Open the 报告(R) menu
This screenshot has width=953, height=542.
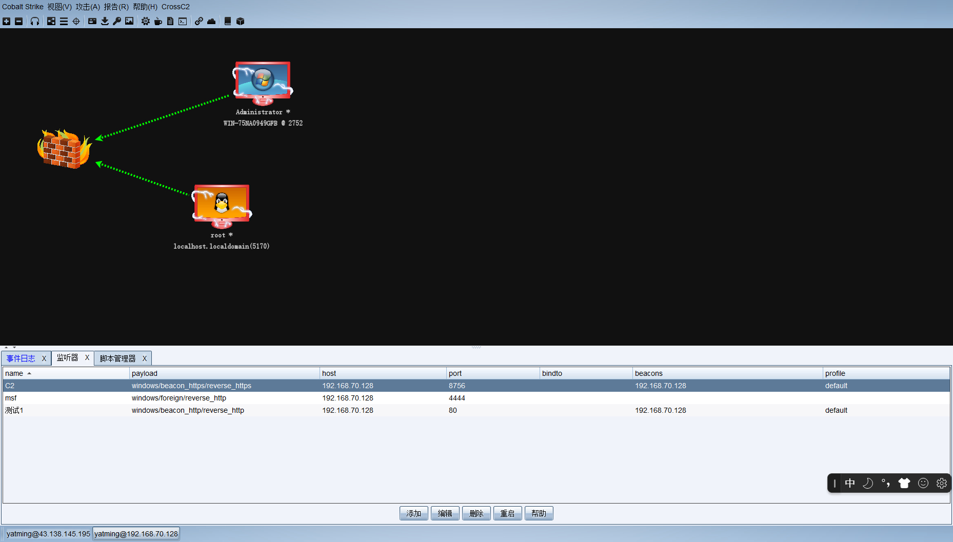[116, 7]
